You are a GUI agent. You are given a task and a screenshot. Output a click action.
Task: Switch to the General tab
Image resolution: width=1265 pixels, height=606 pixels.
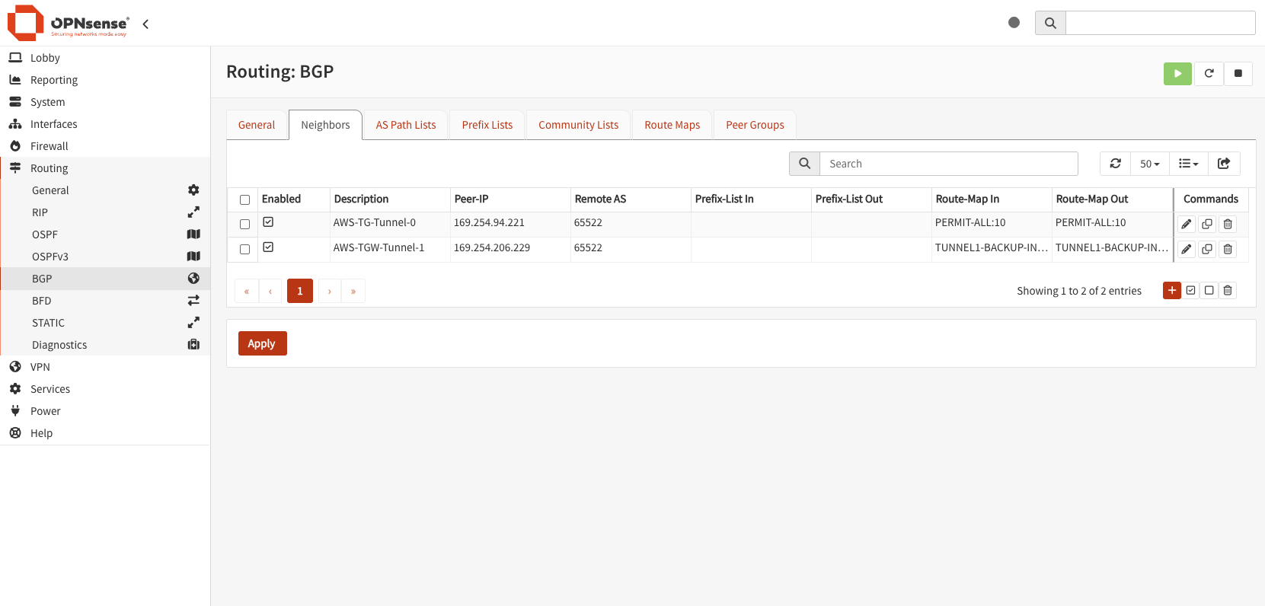pyautogui.click(x=257, y=125)
